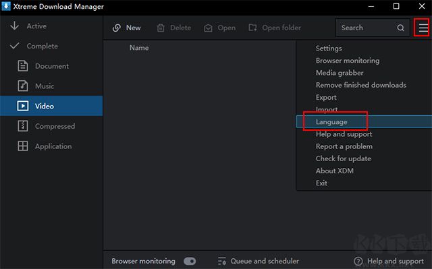
Task: Click the Open button label
Action: (227, 28)
